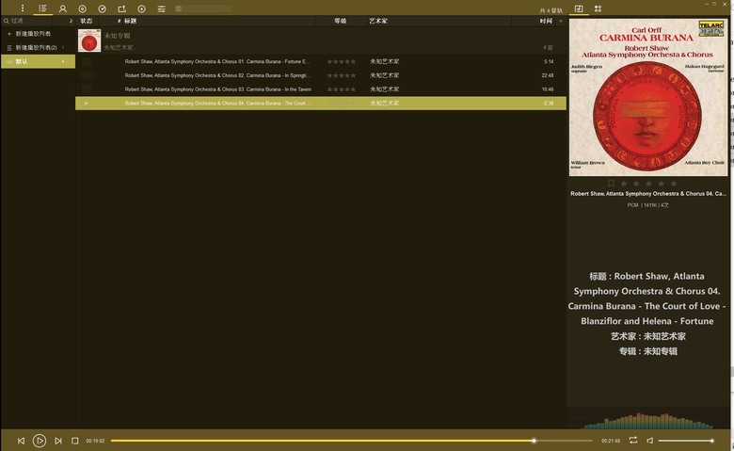Image resolution: width=734 pixels, height=451 pixels.
Task: Select track 01 Fortune Empress row
Action: point(321,61)
